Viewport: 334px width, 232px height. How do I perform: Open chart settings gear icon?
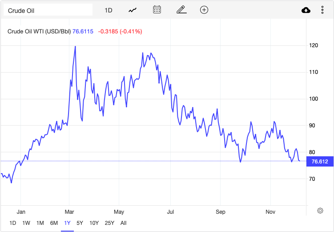pyautogui.click(x=320, y=211)
